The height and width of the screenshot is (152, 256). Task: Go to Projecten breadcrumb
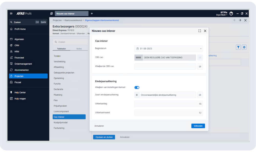pyautogui.click(x=57, y=20)
